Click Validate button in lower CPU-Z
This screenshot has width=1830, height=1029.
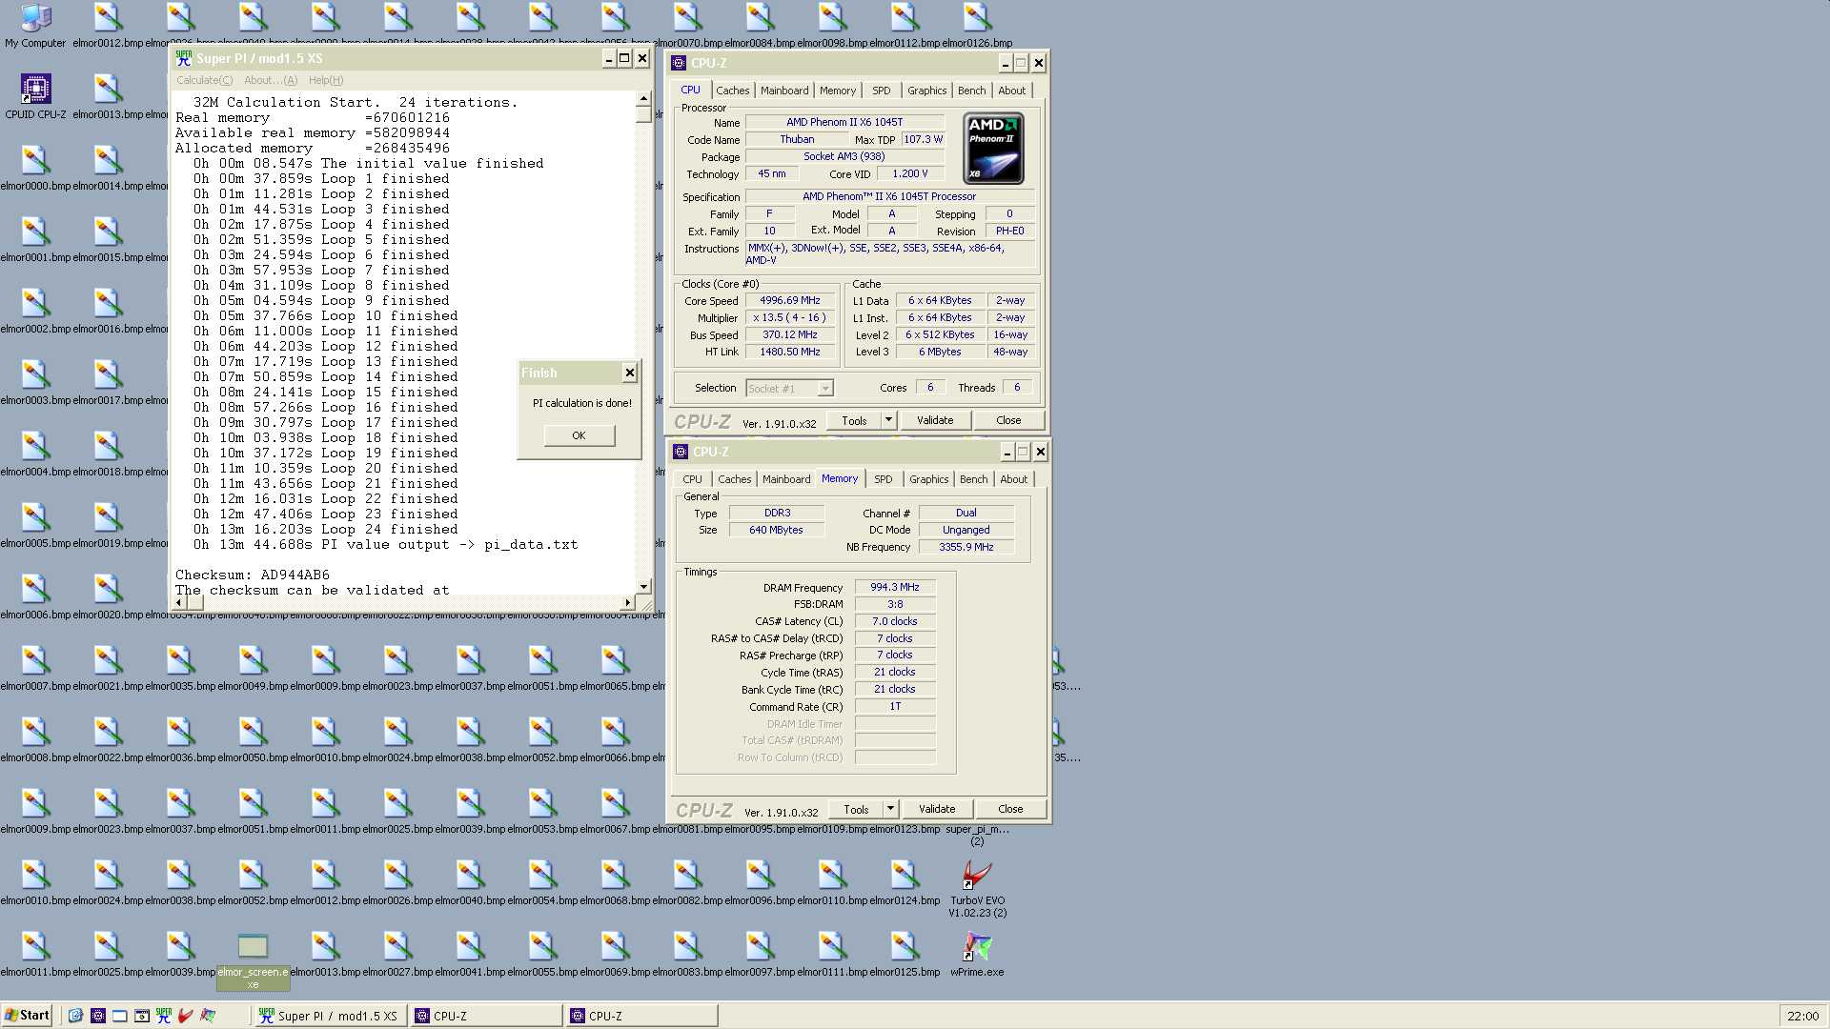936,809
